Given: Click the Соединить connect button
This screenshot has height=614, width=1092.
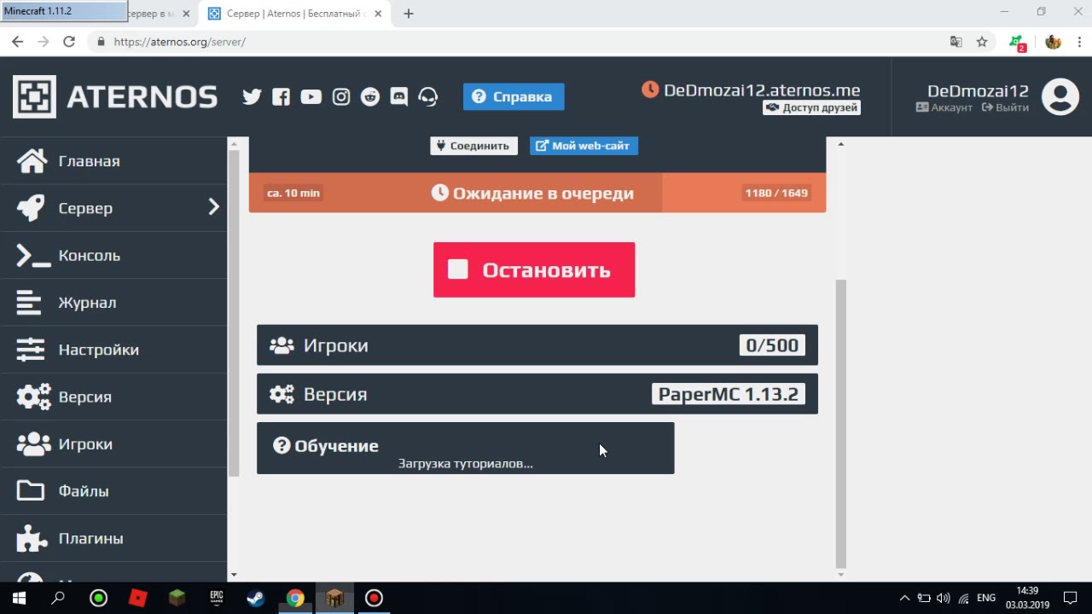Looking at the screenshot, I should (473, 146).
